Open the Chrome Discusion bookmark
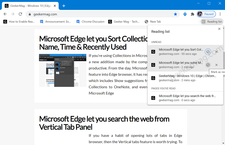This screenshot has height=145, width=225. click(90, 21)
